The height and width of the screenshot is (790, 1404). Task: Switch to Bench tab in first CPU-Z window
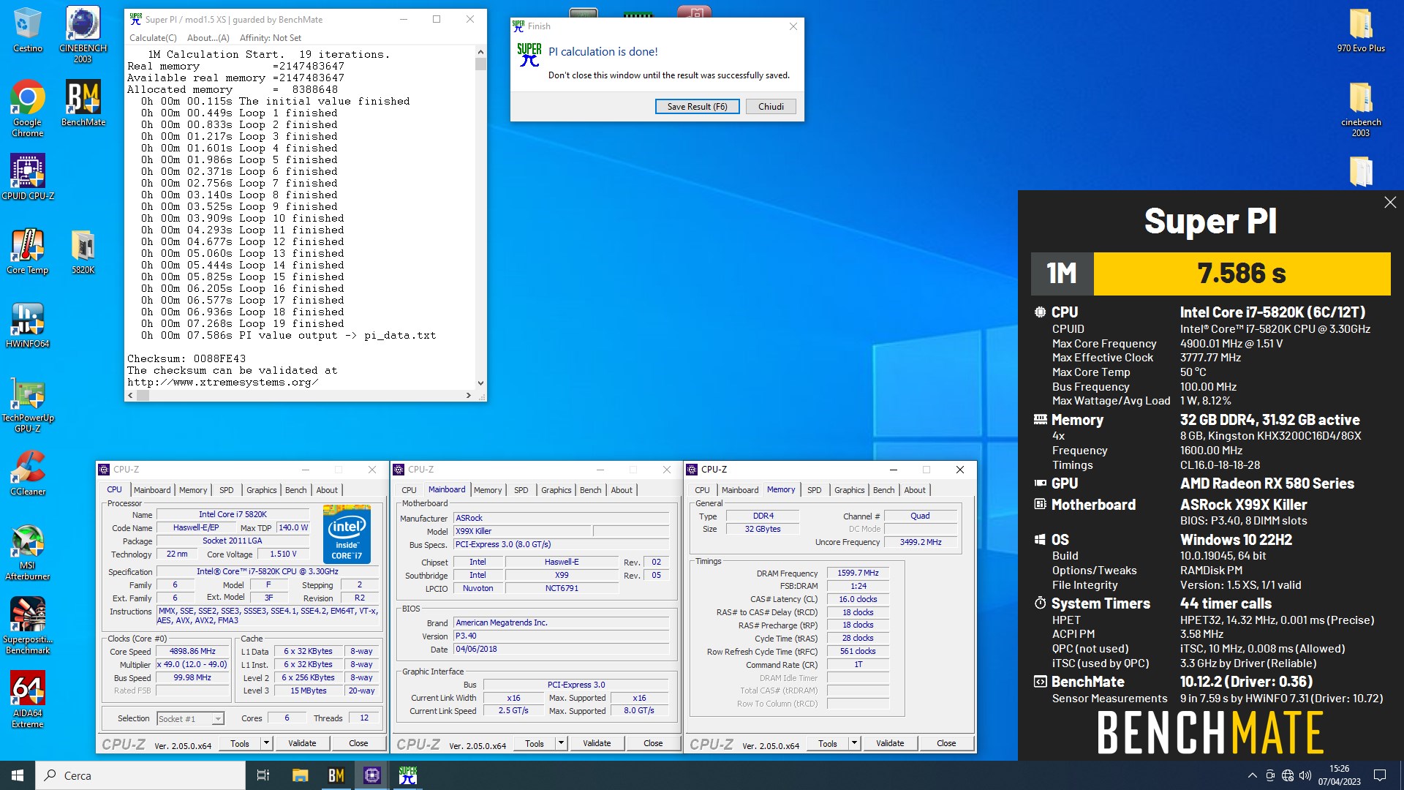click(x=295, y=490)
